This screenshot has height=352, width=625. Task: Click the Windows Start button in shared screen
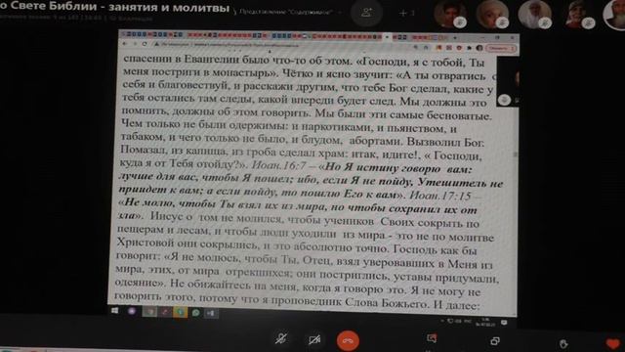[x=115, y=311]
